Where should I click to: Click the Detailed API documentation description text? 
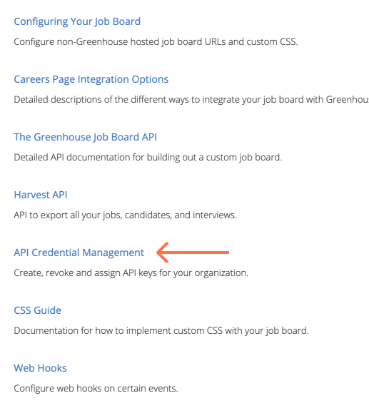[x=148, y=157]
